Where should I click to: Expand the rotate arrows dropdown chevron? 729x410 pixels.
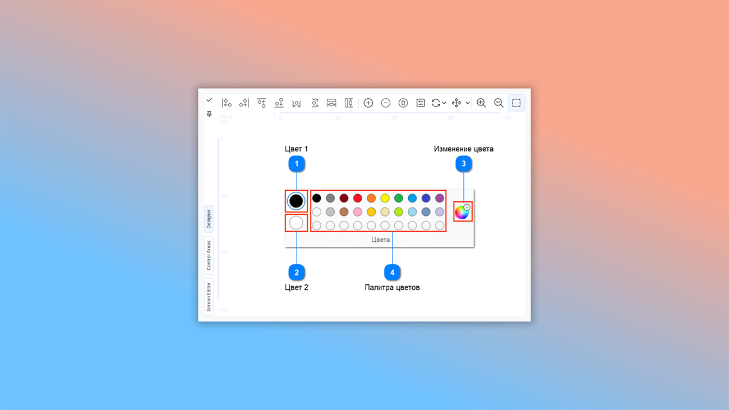[x=444, y=103]
